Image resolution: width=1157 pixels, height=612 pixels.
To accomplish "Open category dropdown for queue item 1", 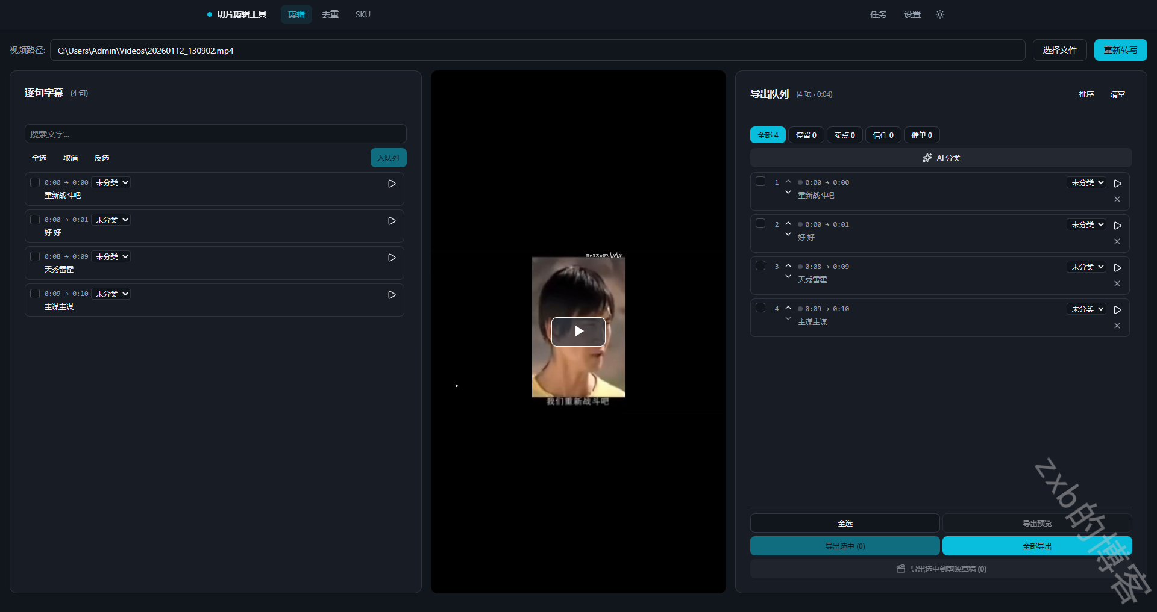I will [1087, 182].
